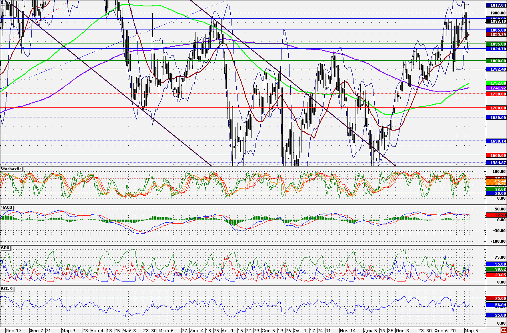507x333 pixels.
Task: Select the black 1883.10 current price label
Action: pyautogui.click(x=496, y=22)
